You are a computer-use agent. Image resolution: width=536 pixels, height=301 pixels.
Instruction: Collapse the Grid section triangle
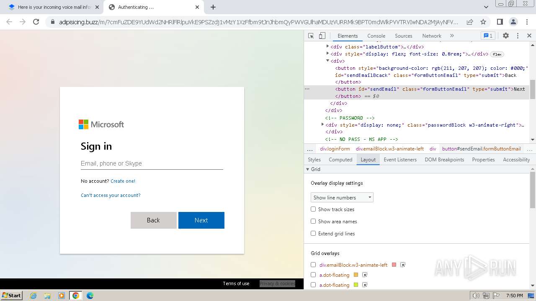click(x=308, y=169)
